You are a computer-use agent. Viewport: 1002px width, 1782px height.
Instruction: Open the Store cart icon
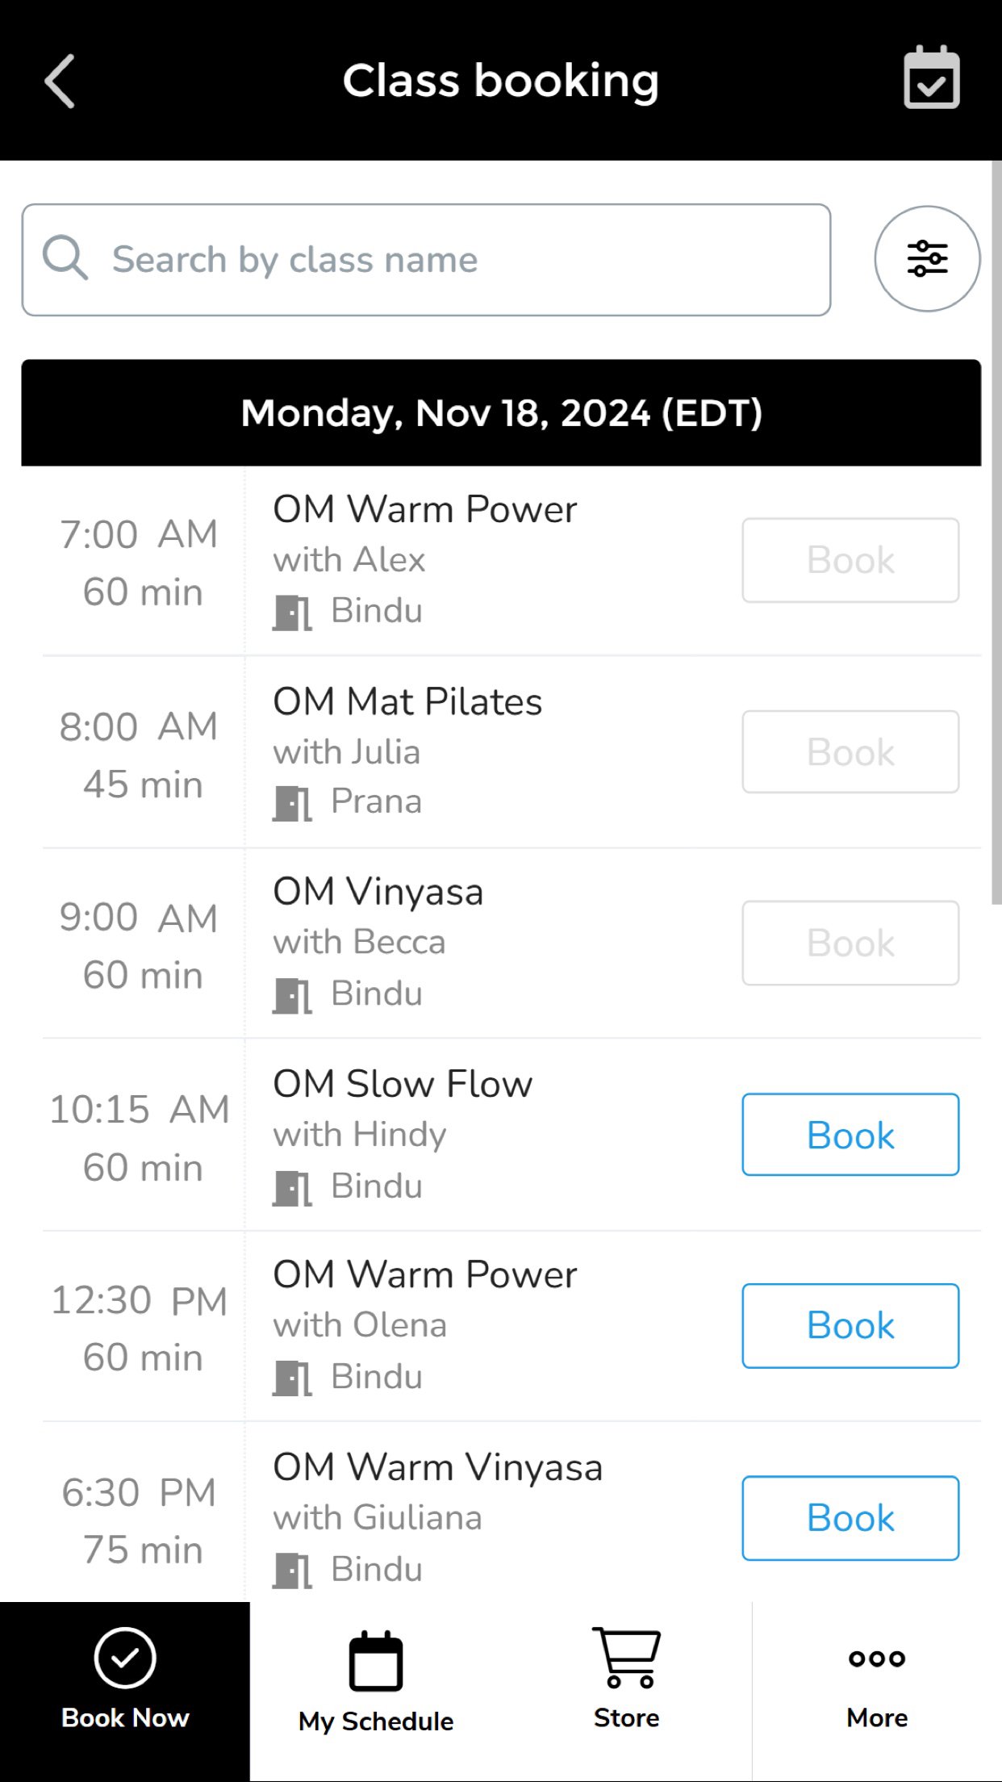[626, 1658]
